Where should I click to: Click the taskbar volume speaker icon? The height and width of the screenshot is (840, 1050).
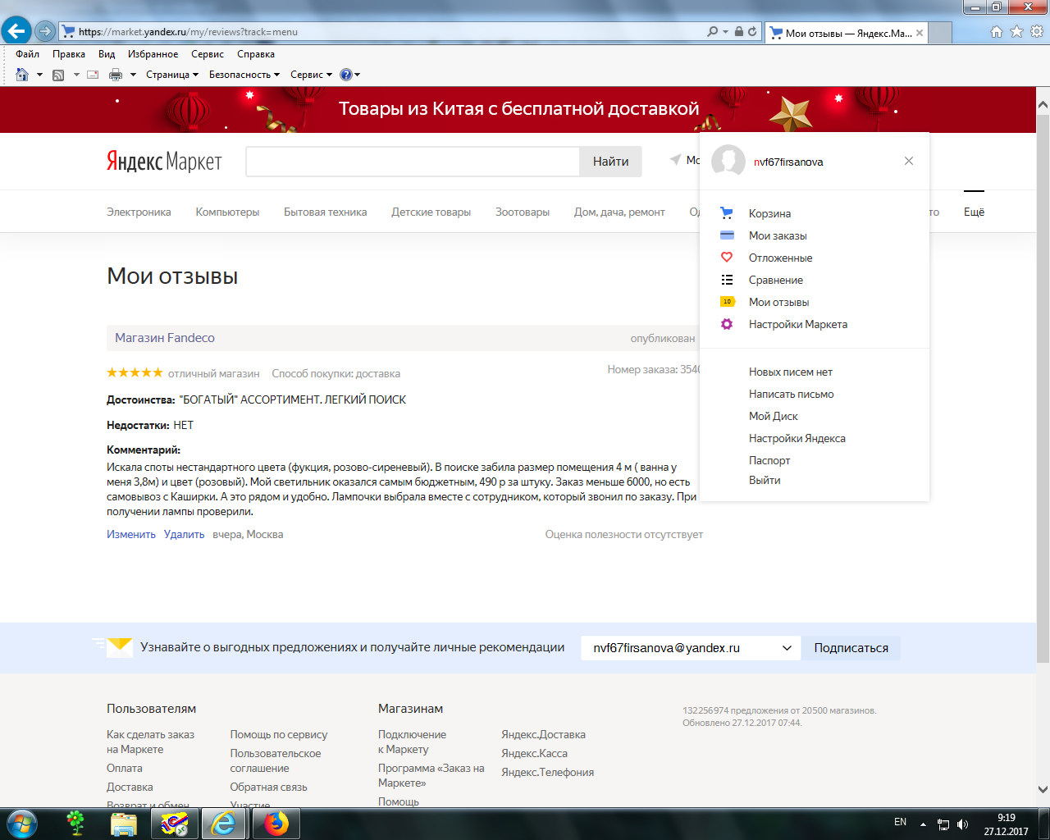[x=963, y=824]
